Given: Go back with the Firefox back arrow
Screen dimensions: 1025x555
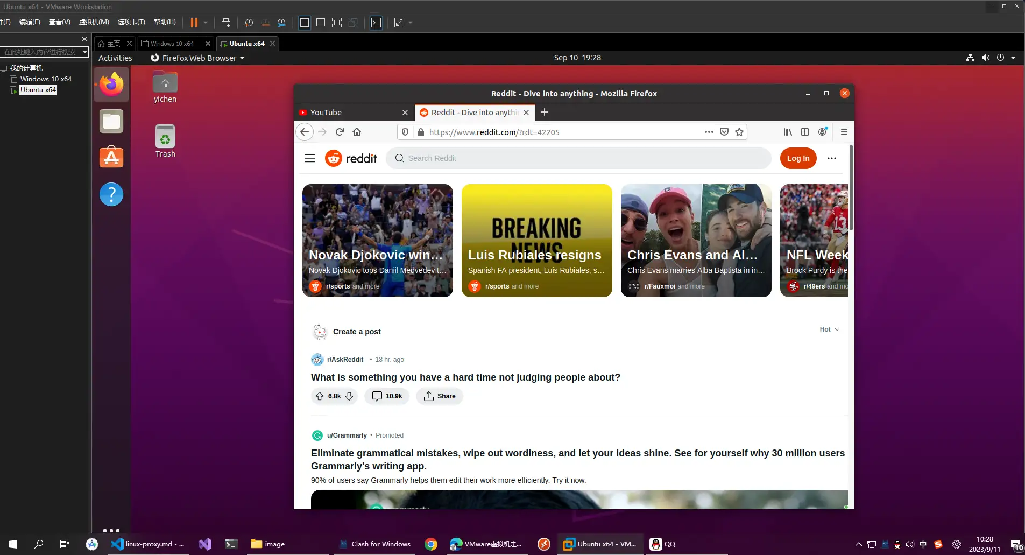Looking at the screenshot, I should tap(305, 132).
